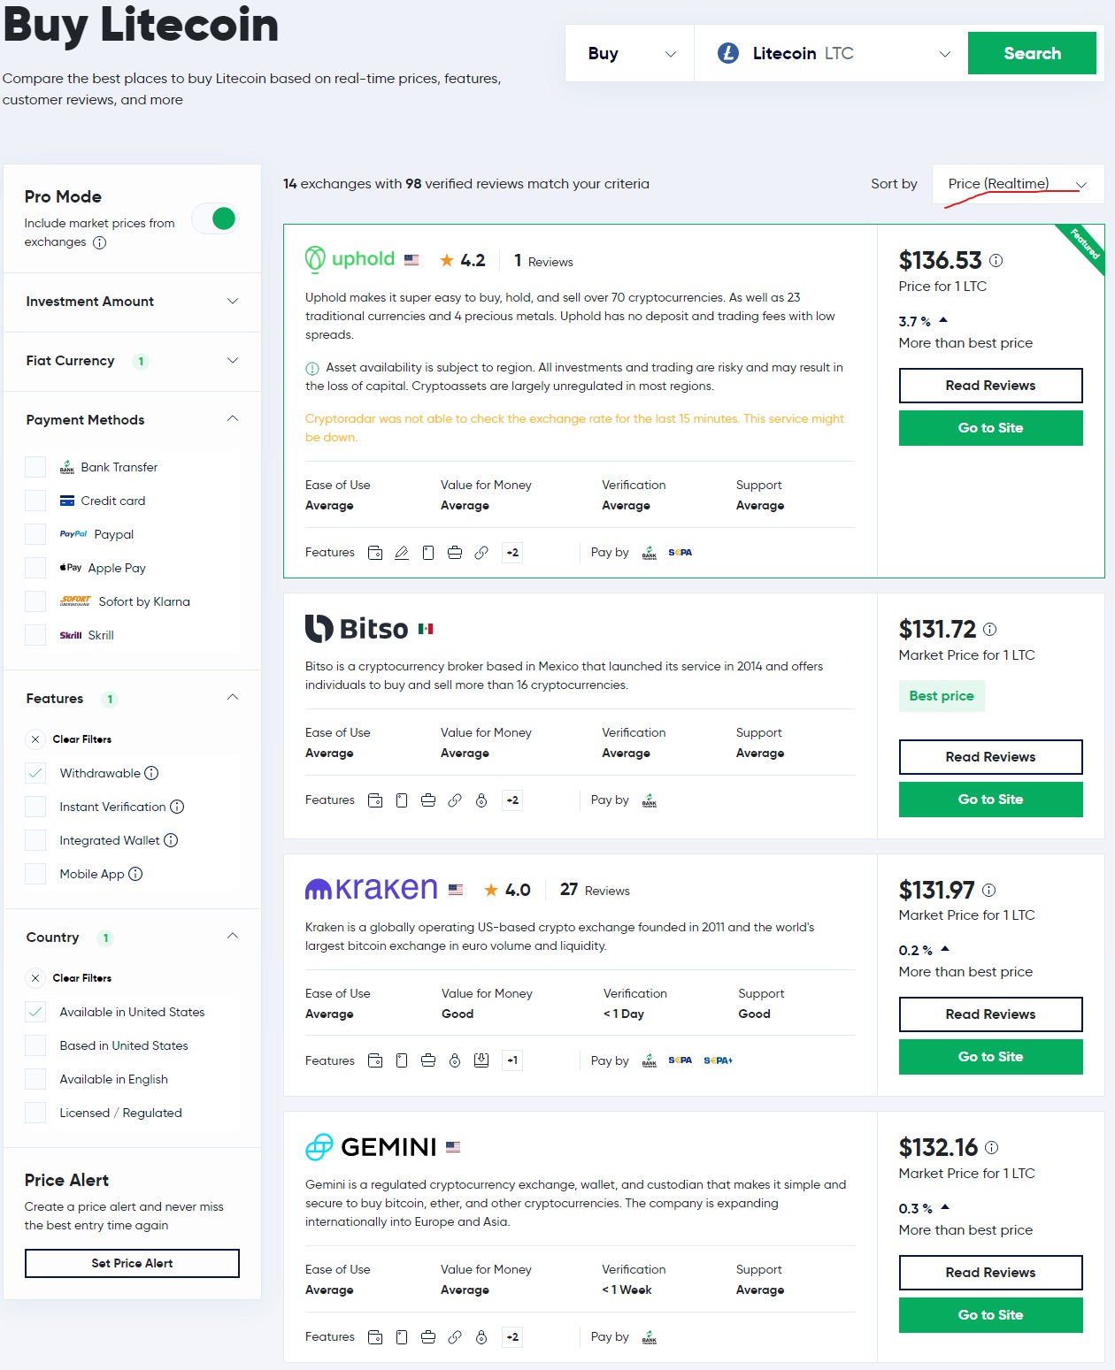The height and width of the screenshot is (1370, 1115).
Task: Open the Buy action dropdown
Action: [630, 53]
